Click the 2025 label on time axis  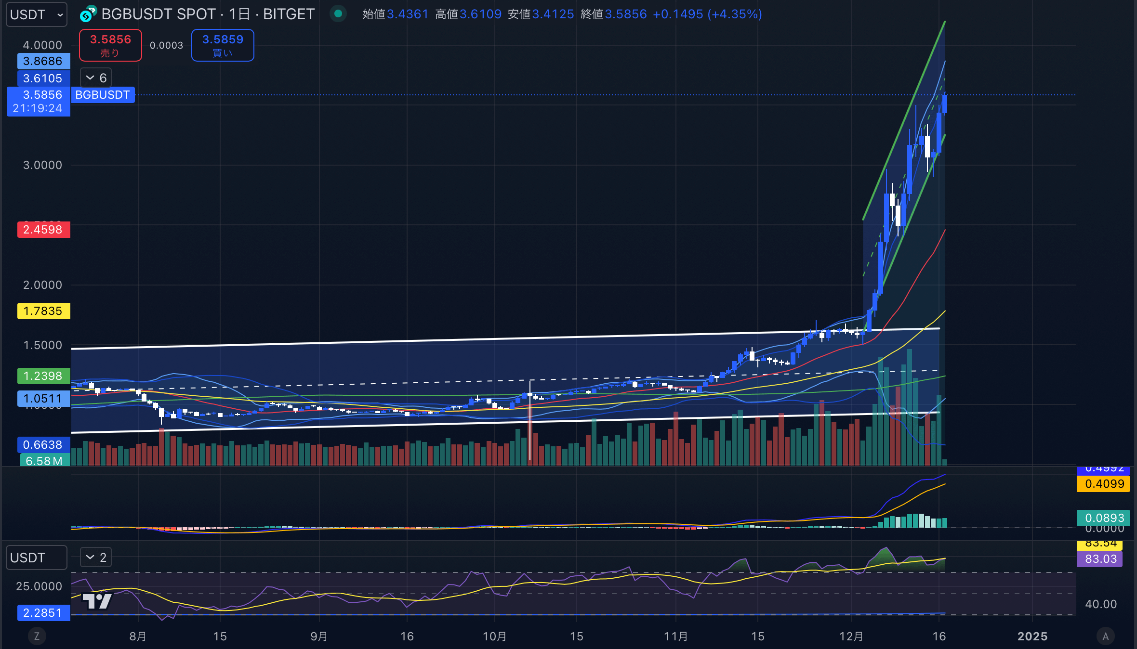point(1032,636)
